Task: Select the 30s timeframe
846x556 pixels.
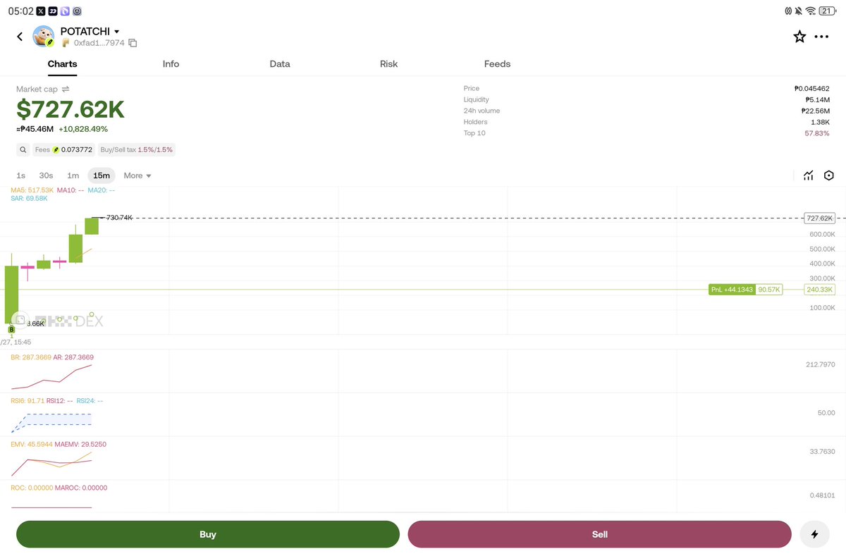Action: coord(46,175)
